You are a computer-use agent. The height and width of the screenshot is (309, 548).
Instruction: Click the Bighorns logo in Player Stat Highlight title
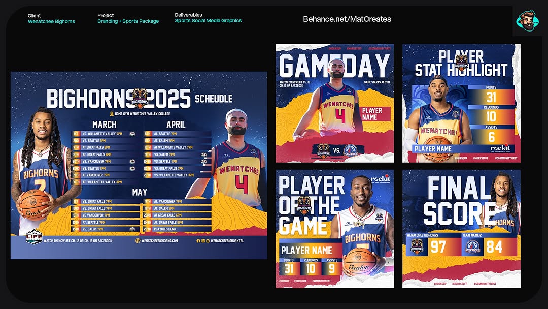[x=462, y=63]
